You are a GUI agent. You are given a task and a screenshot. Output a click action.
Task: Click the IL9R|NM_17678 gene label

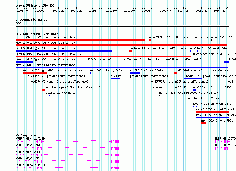pyautogui.click(x=225, y=138)
